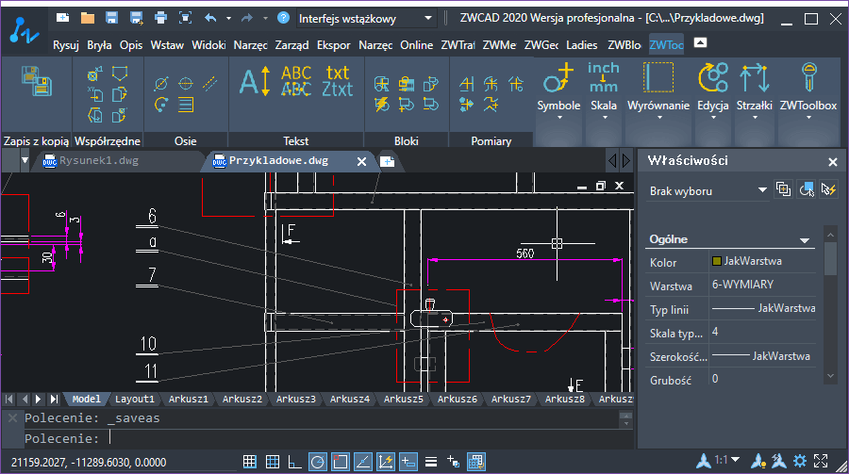Toggle polar tracking in status bar
Image resolution: width=849 pixels, height=474 pixels.
318,462
